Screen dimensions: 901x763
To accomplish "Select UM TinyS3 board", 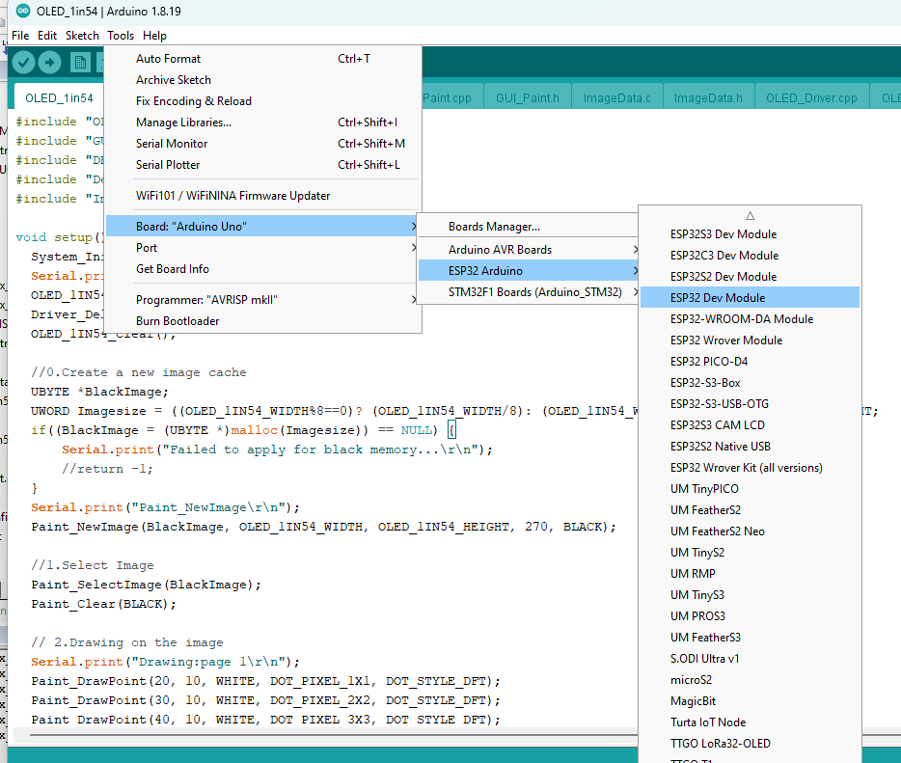I will click(750, 595).
